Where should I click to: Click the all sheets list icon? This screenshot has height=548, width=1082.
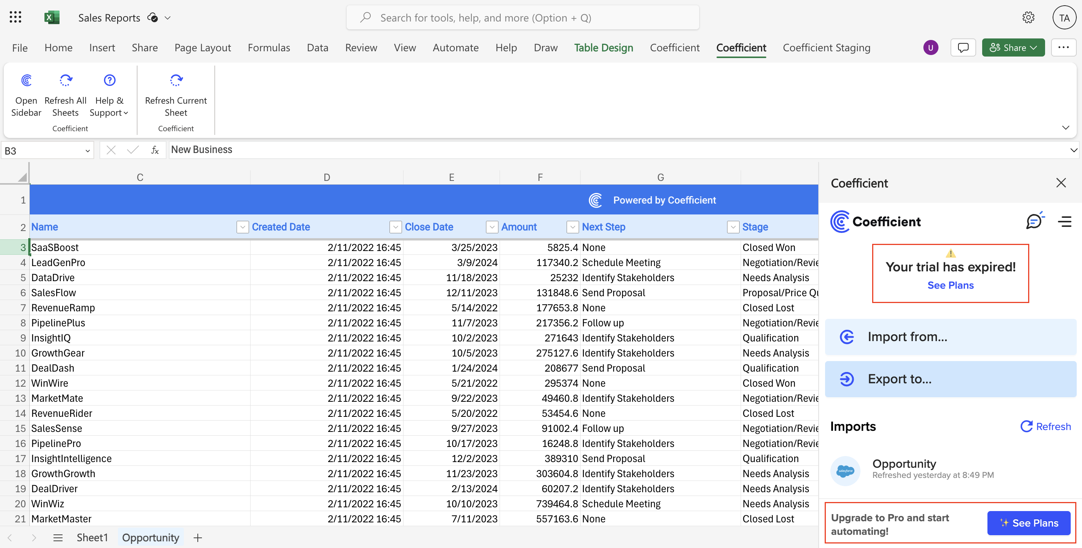[x=58, y=538]
